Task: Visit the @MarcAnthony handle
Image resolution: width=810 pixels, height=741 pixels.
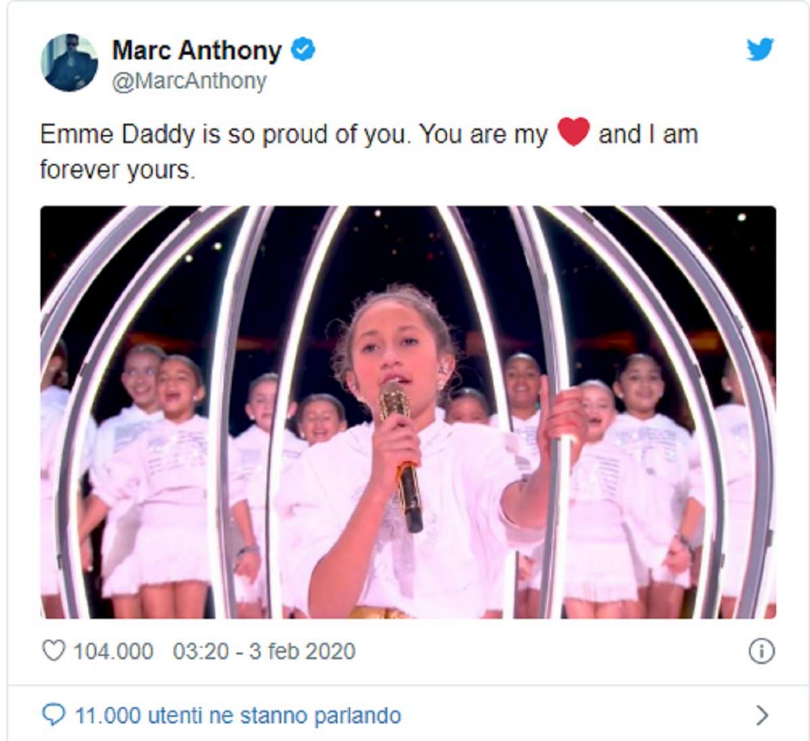Action: pos(189,80)
